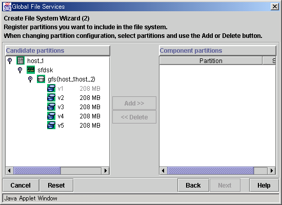
Task: Click the Component partitions horizontal scrollbar thumb
Action: click(x=211, y=171)
